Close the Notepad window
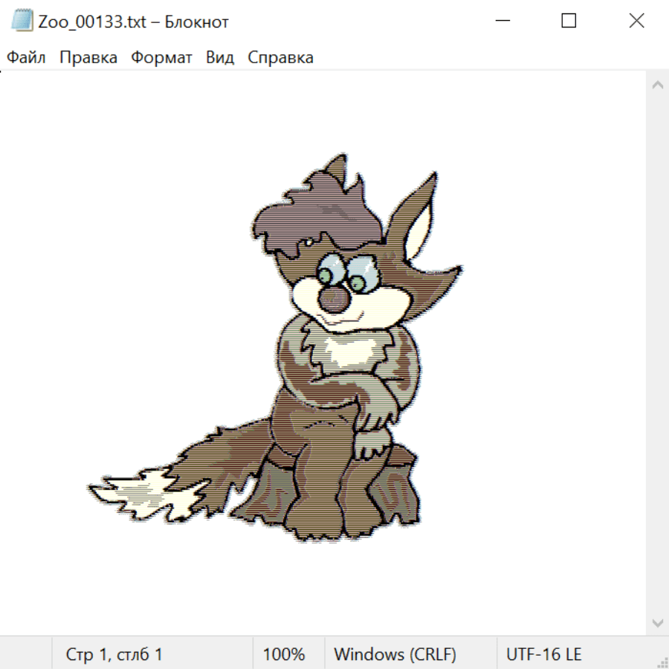The image size is (669, 669). coord(636,21)
